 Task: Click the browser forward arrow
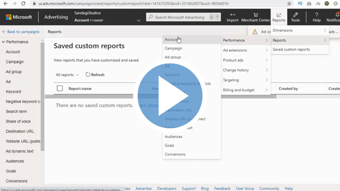[14, 3]
